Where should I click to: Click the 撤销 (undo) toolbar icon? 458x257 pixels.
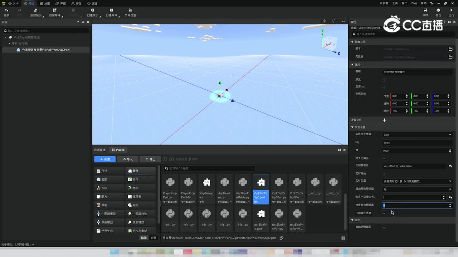point(6,11)
